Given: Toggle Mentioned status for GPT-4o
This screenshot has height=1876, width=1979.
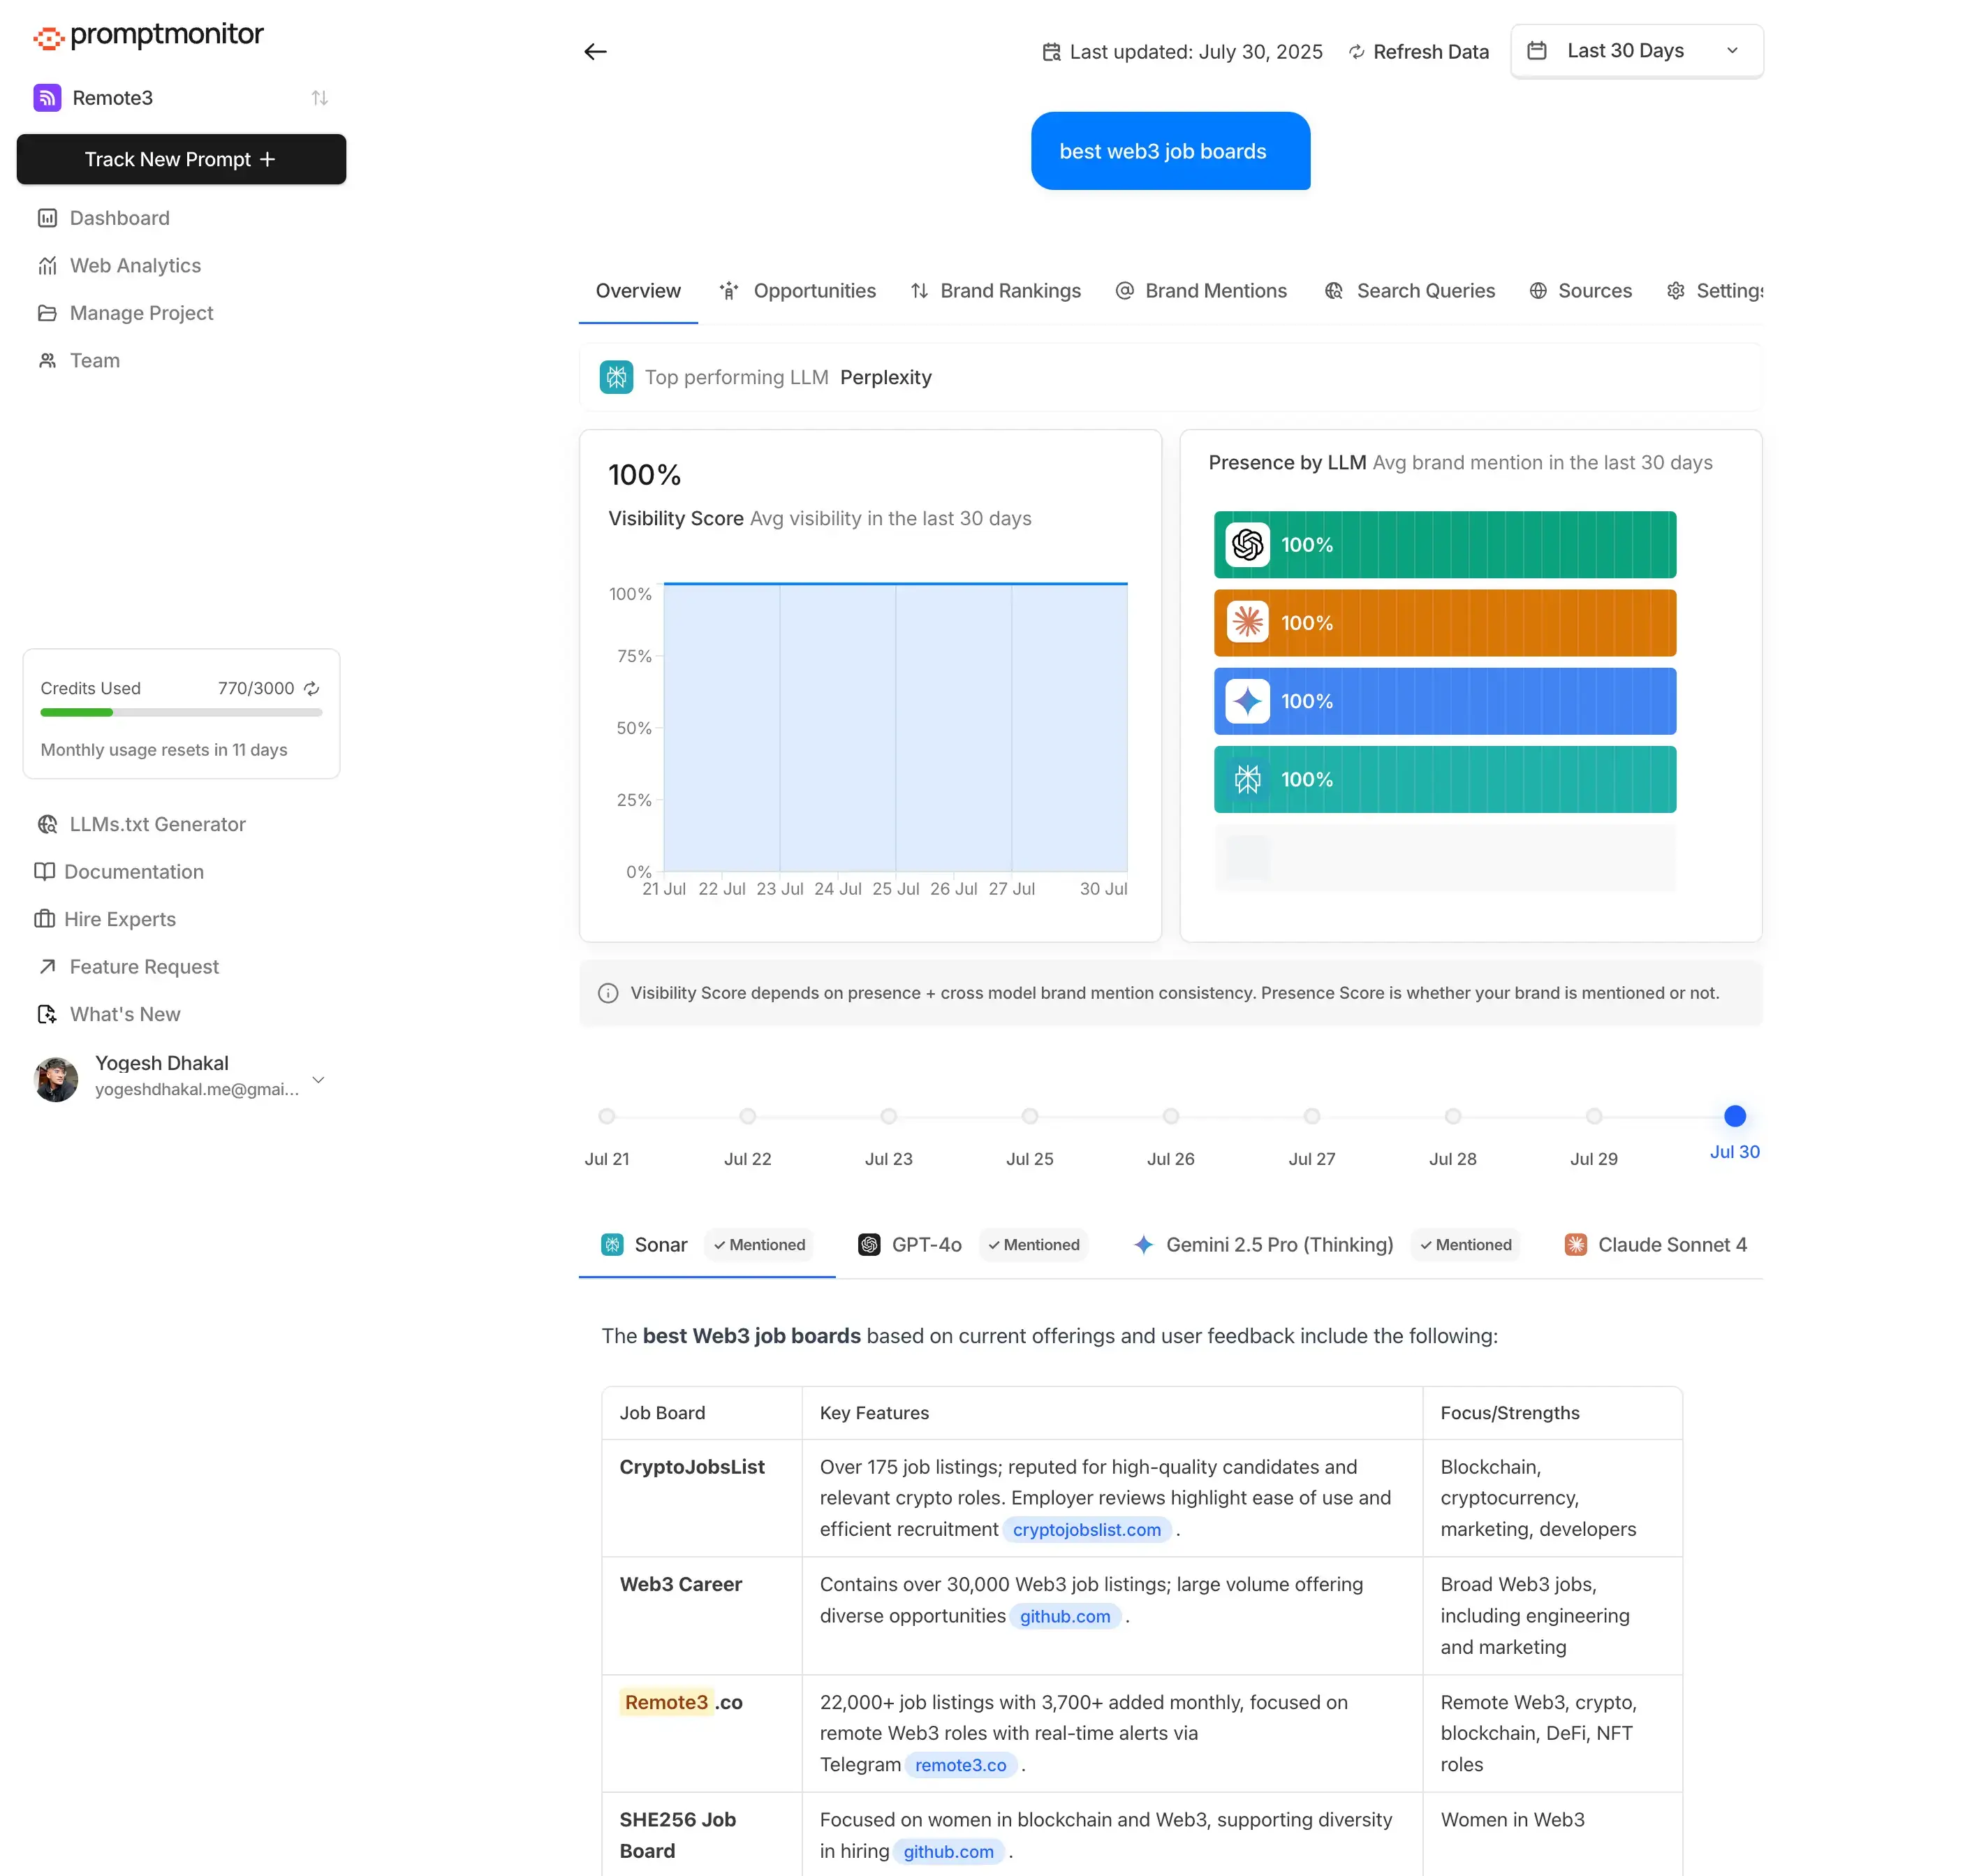Looking at the screenshot, I should tap(1034, 1244).
